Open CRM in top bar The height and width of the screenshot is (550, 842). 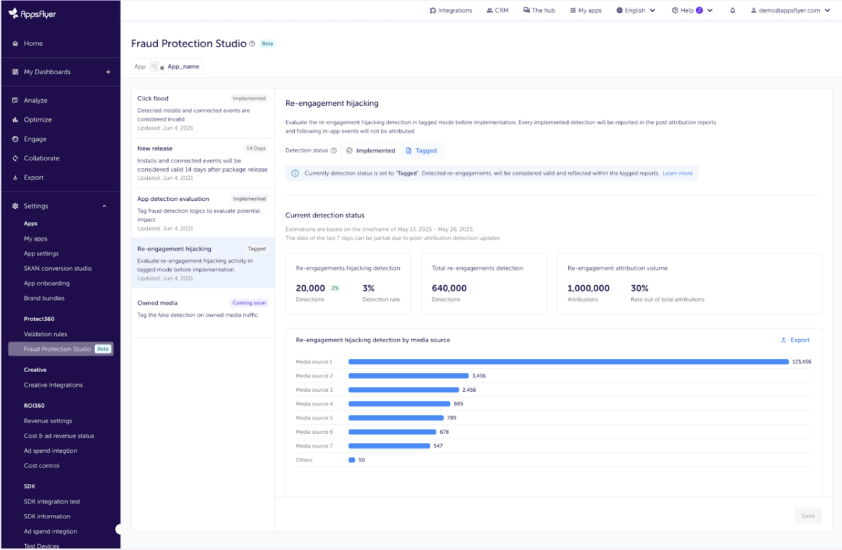(x=497, y=11)
